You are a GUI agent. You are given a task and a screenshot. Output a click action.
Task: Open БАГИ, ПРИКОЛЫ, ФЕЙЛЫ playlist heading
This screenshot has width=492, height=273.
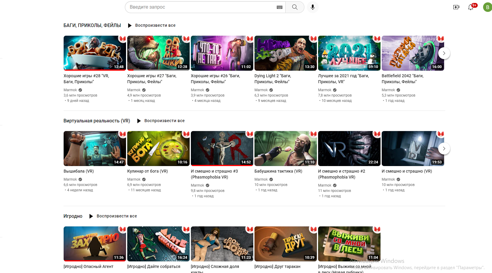point(92,25)
